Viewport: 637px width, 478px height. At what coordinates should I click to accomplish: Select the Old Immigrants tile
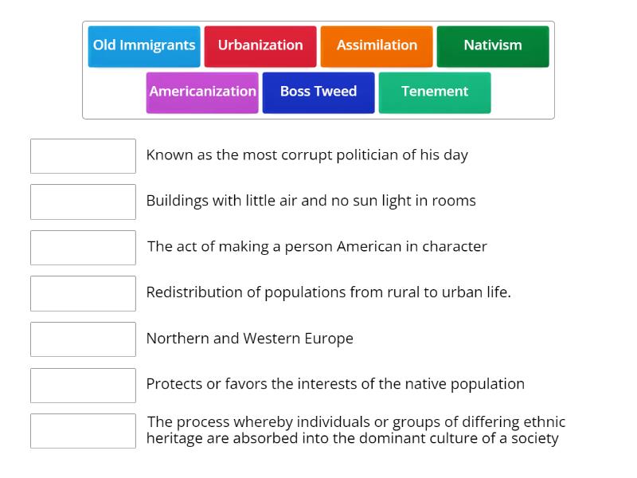(143, 45)
